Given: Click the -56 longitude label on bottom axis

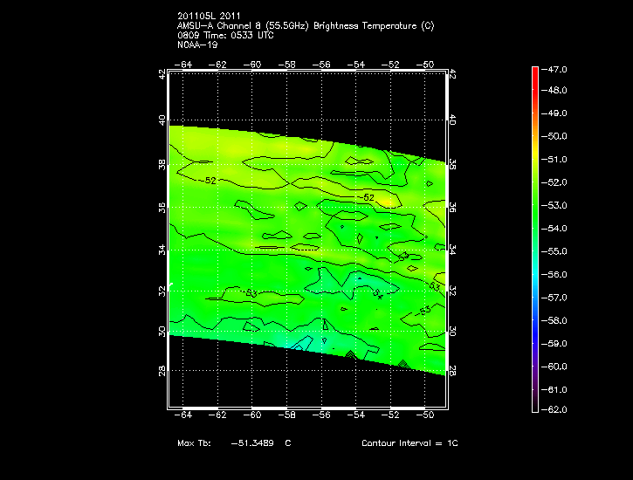Looking at the screenshot, I should coord(322,415).
